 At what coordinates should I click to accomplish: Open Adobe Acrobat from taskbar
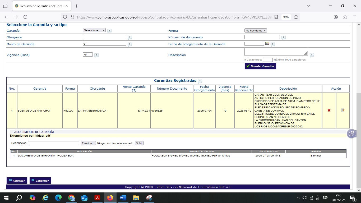pos(97,198)
